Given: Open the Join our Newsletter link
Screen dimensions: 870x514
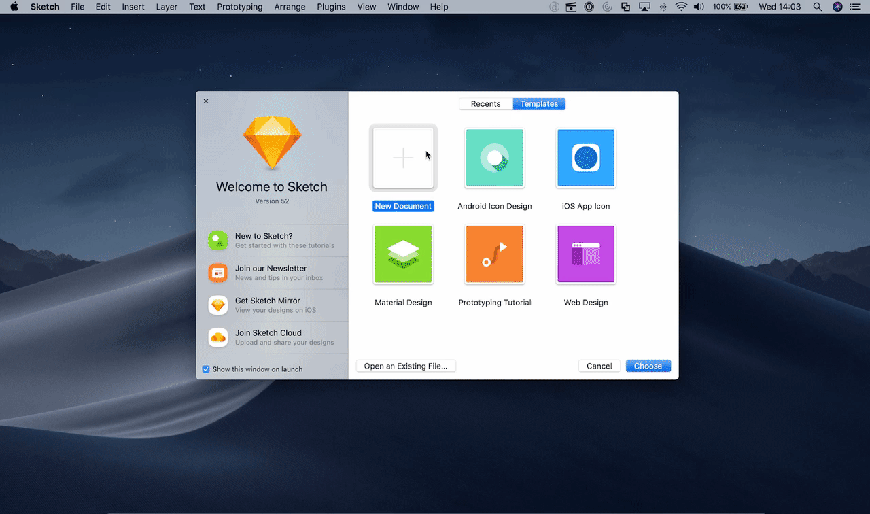Looking at the screenshot, I should pos(278,273).
